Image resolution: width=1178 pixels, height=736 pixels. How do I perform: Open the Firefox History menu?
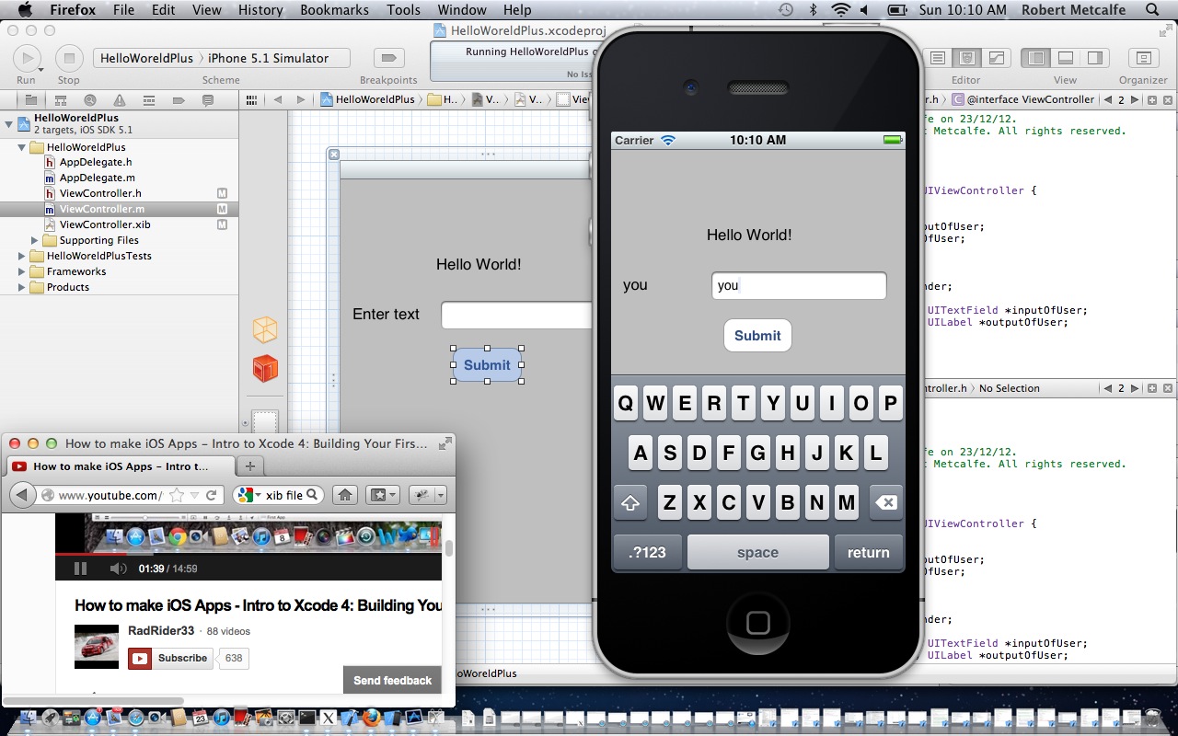[260, 10]
